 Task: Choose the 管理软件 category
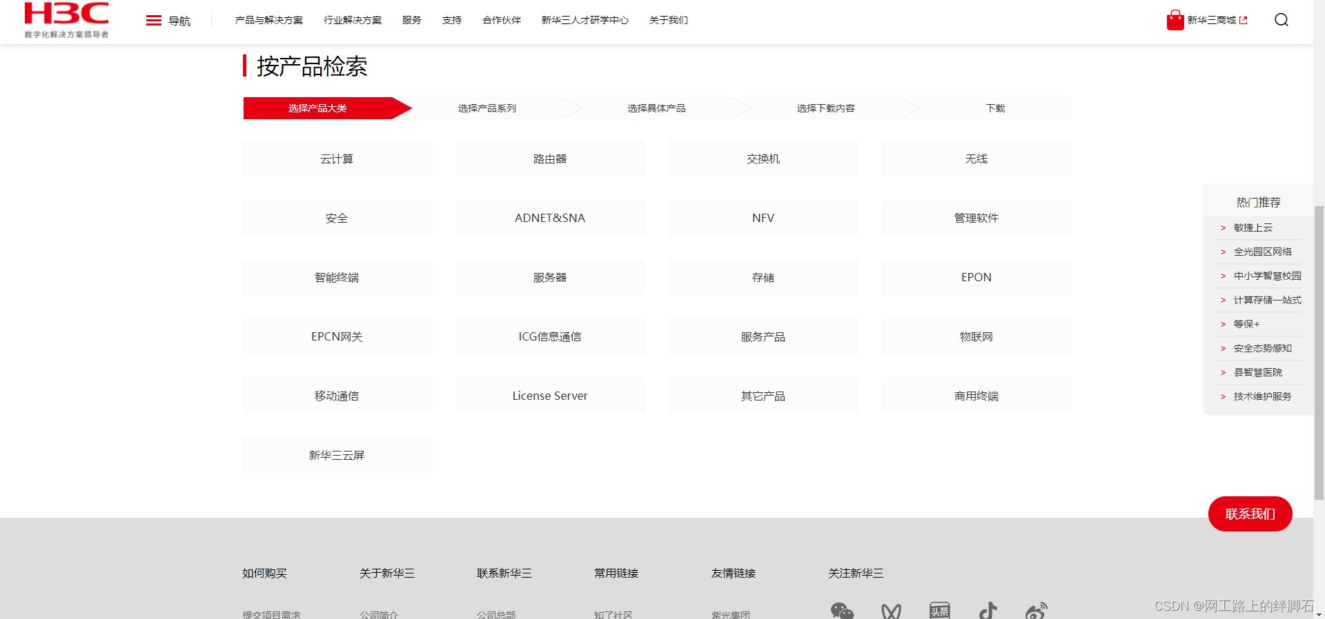coord(976,218)
